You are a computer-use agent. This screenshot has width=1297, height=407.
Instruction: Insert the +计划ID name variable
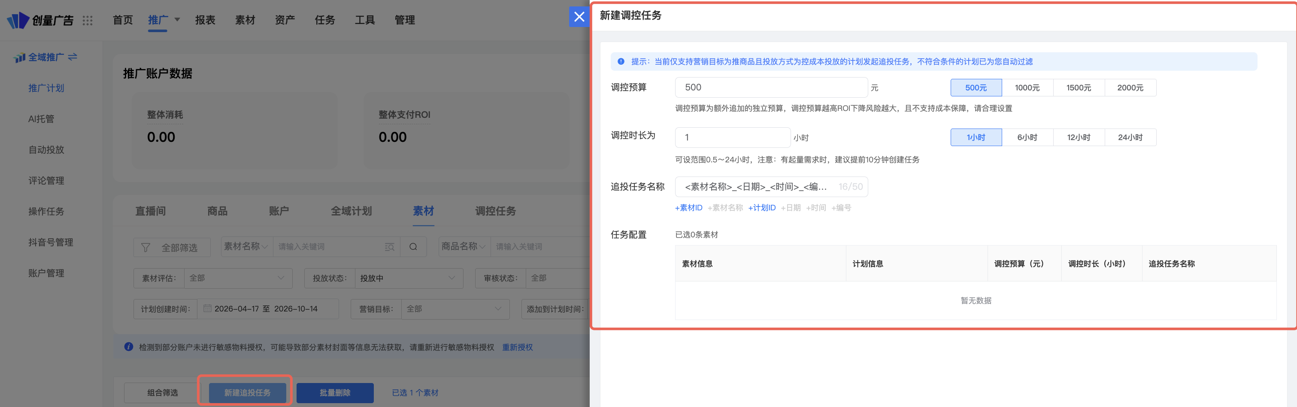pyautogui.click(x=762, y=207)
